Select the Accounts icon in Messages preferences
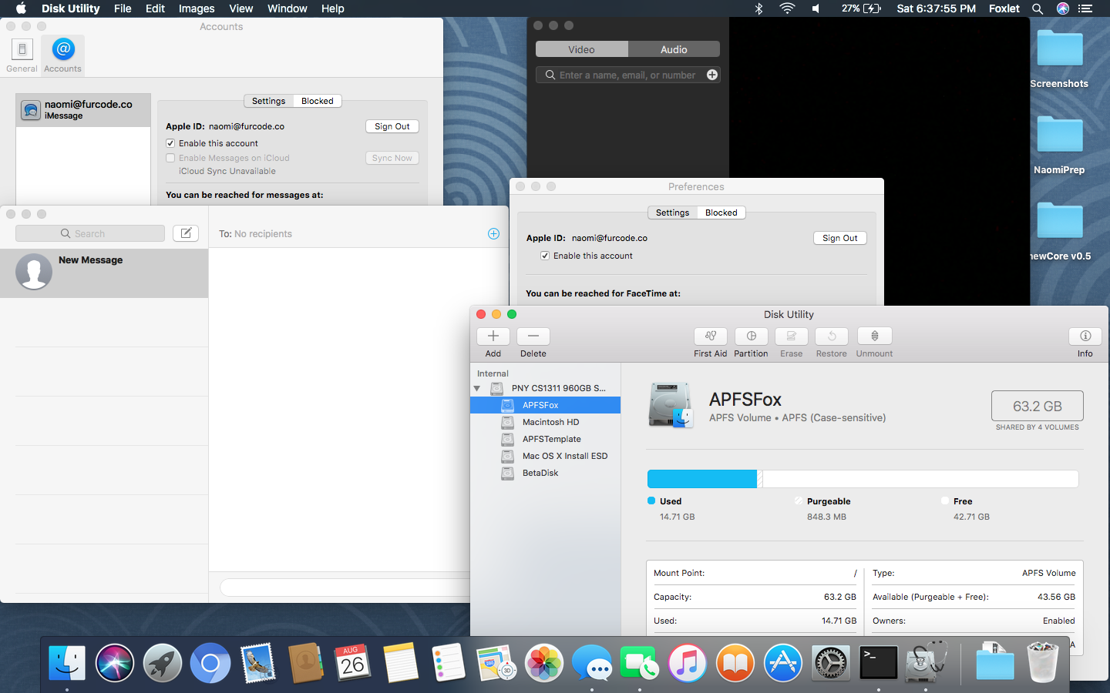1110x693 pixels. tap(63, 55)
